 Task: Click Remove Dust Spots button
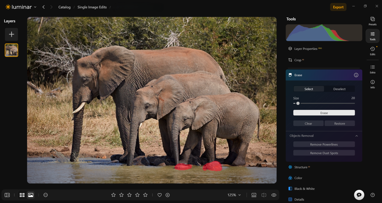(x=324, y=153)
